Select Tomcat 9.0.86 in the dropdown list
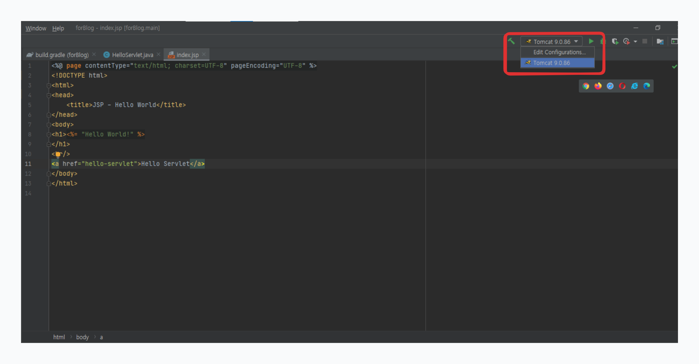Screen dimensions: 699x364 552,63
